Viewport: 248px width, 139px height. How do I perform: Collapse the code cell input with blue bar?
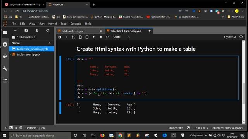pos(60,78)
